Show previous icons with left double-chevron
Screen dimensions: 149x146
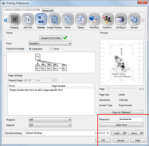pos(6,20)
